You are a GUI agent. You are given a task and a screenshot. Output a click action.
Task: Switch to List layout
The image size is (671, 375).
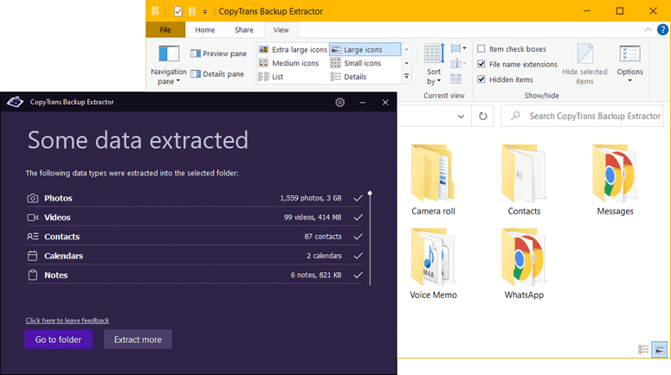[271, 77]
